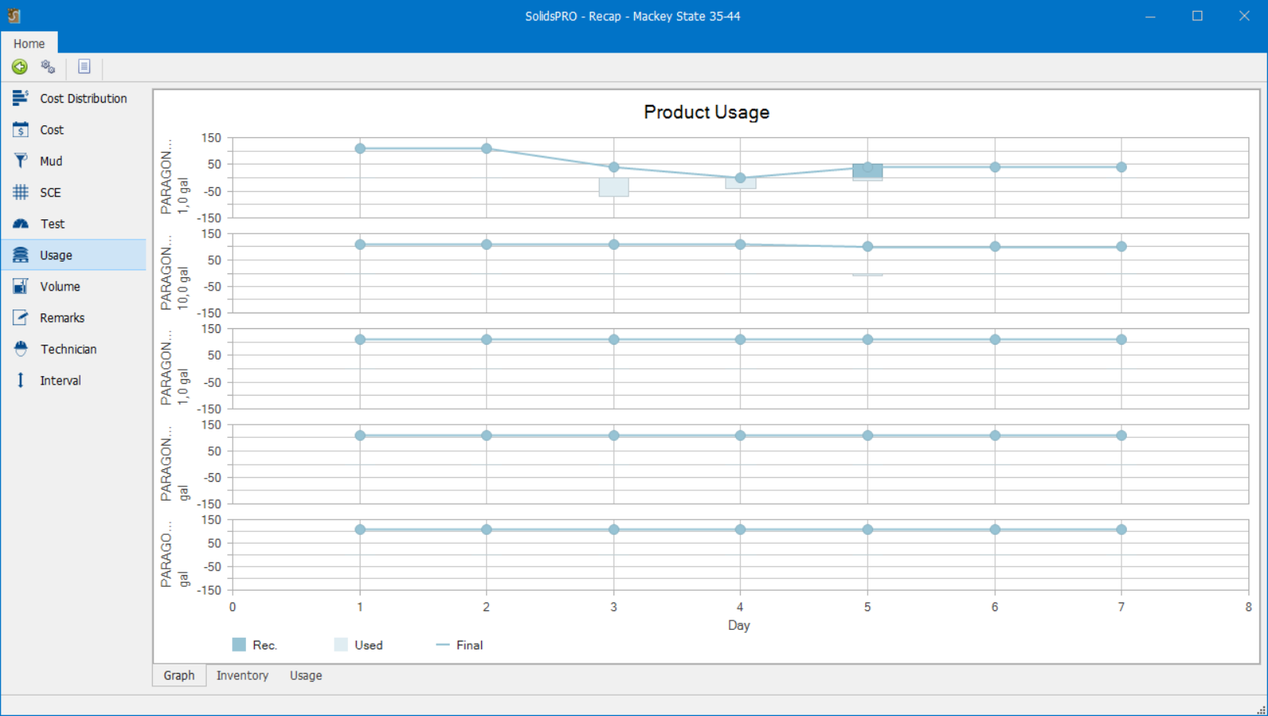The width and height of the screenshot is (1268, 716).
Task: Open the Mud funnel icon
Action: tap(21, 161)
